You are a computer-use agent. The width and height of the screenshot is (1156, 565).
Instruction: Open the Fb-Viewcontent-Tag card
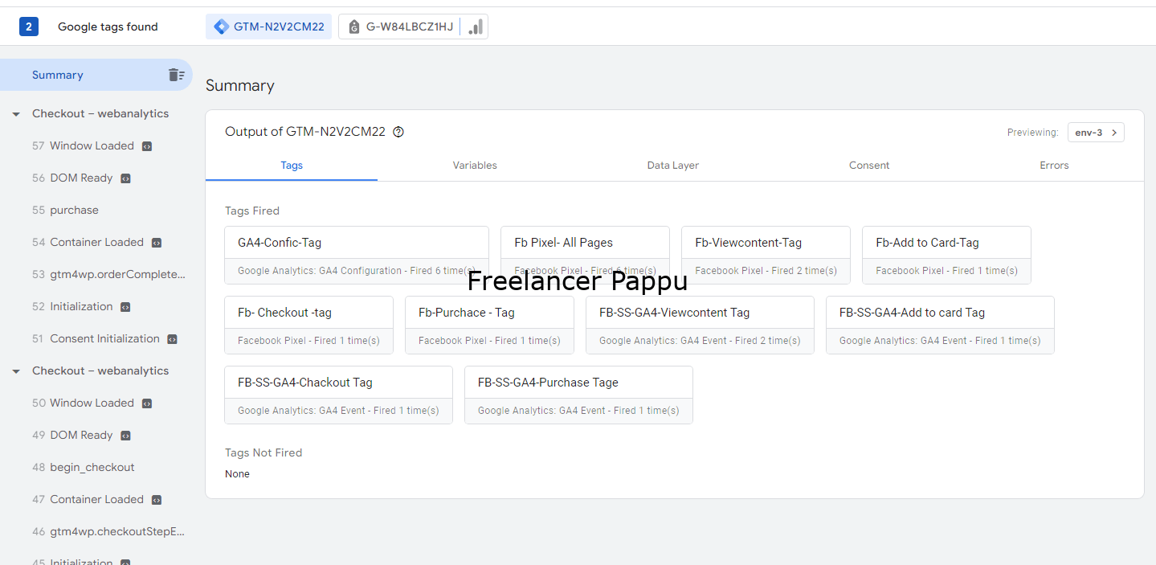[766, 255]
